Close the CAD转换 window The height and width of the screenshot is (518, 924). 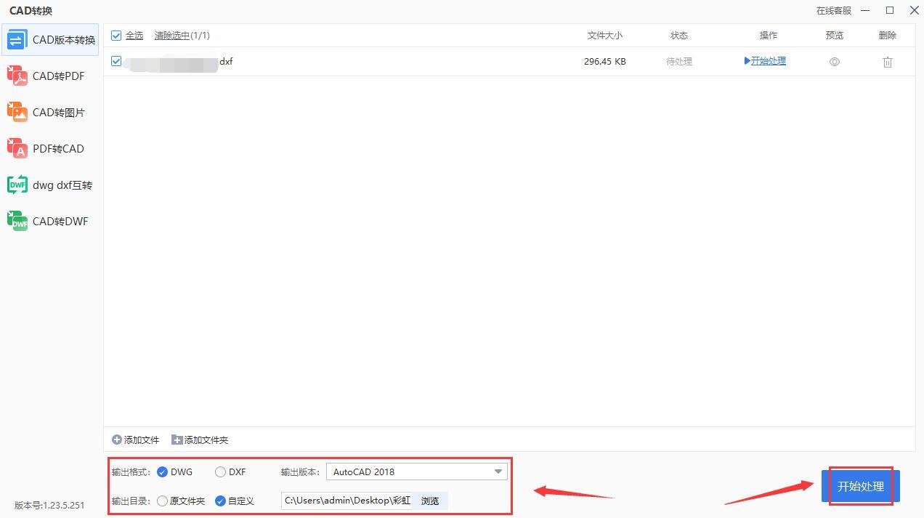[x=913, y=10]
